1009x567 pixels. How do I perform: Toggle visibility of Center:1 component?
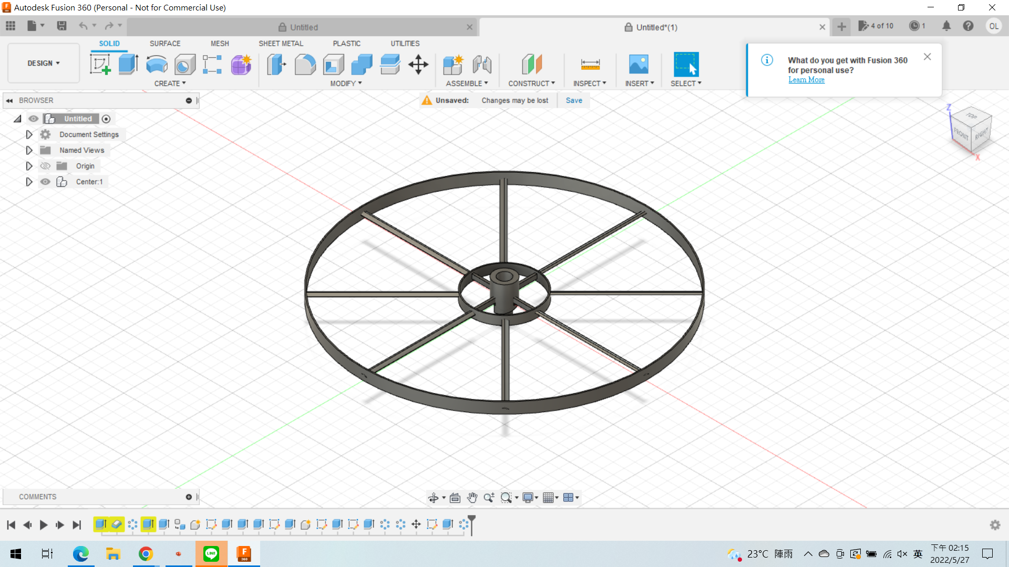[x=46, y=182]
